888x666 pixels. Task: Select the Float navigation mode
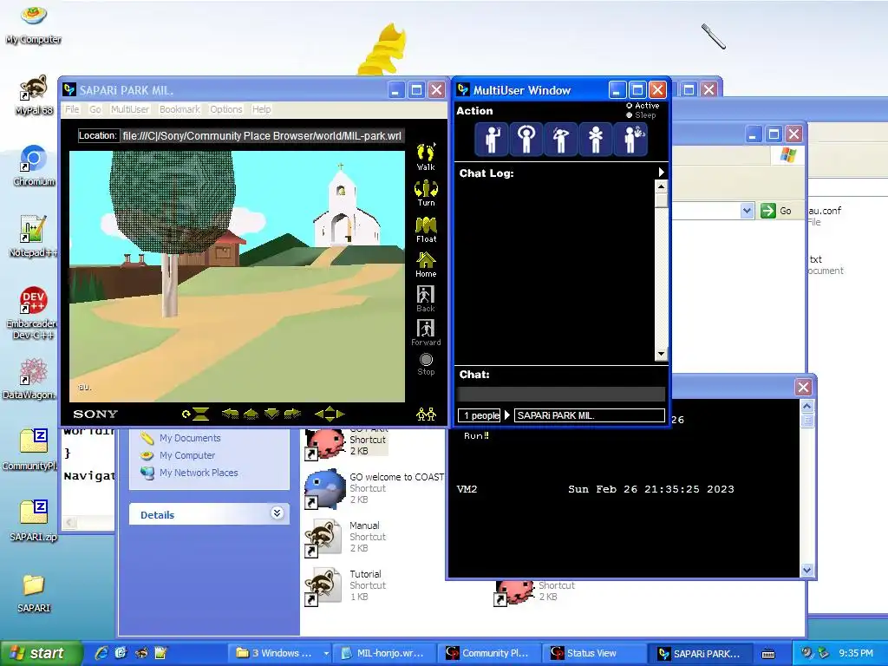coord(426,229)
